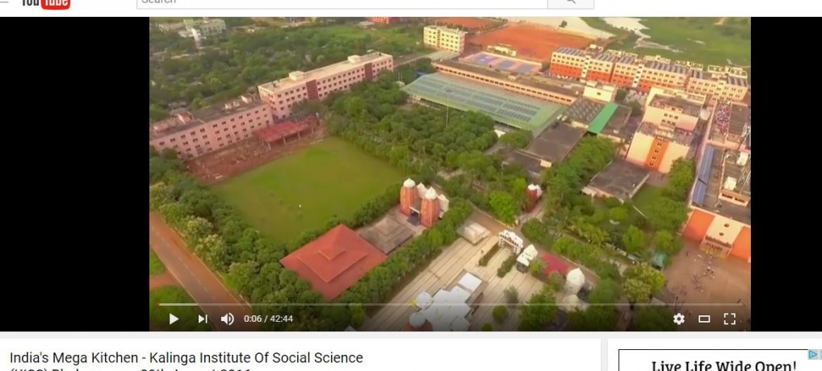Toggle theater mode in the player
Viewport: 822px width, 371px height.
704,319
